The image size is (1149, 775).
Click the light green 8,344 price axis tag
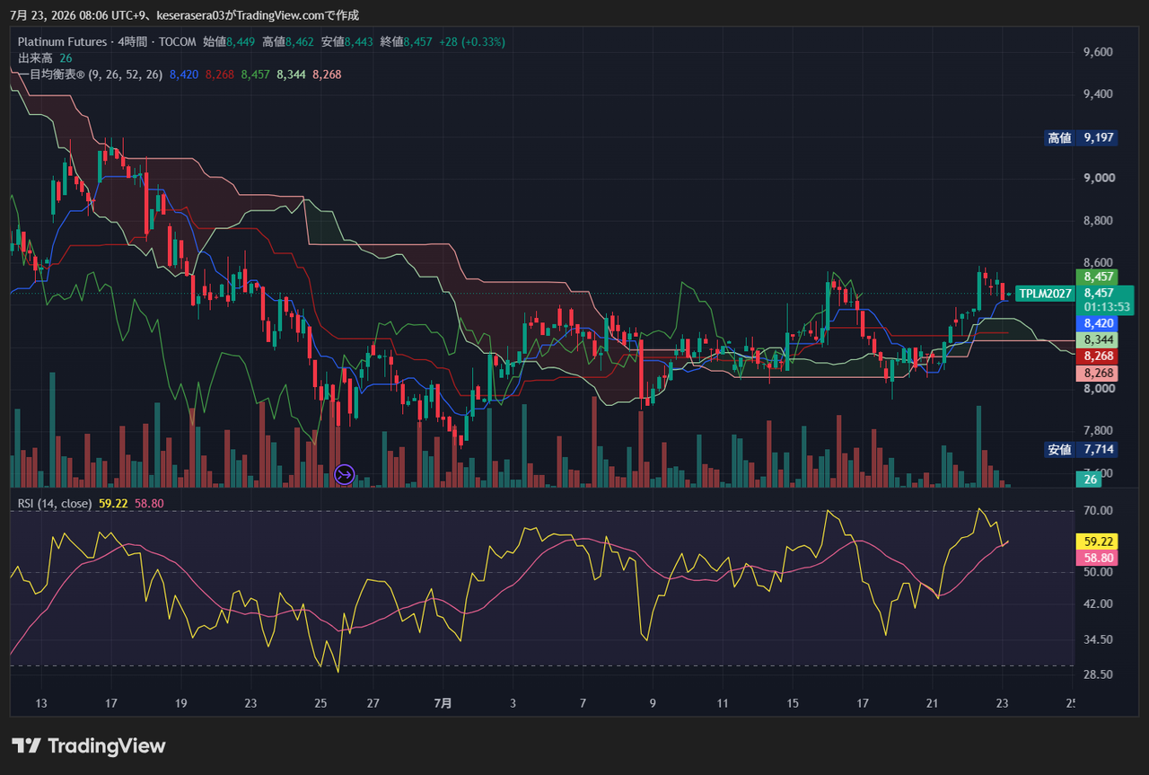[1098, 340]
